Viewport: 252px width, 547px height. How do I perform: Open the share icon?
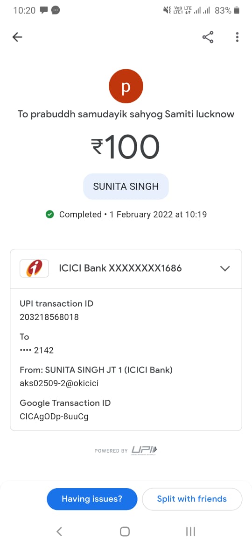point(208,37)
